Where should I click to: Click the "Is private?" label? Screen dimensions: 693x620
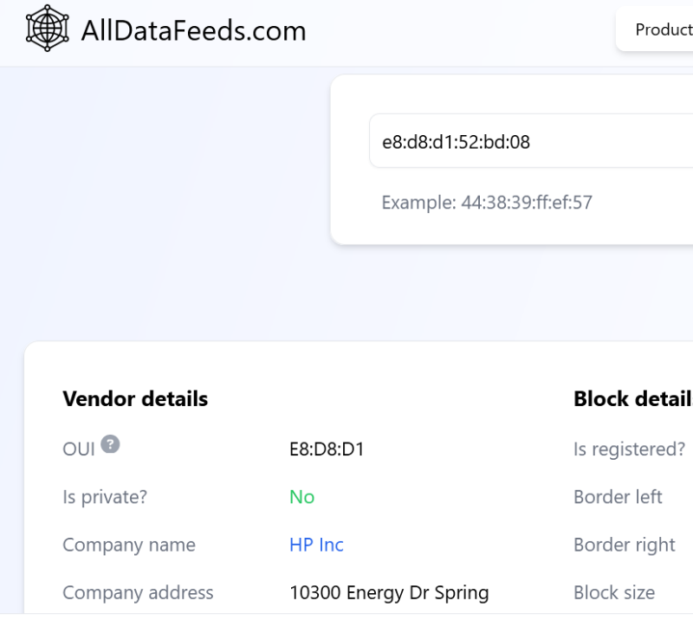click(x=105, y=497)
